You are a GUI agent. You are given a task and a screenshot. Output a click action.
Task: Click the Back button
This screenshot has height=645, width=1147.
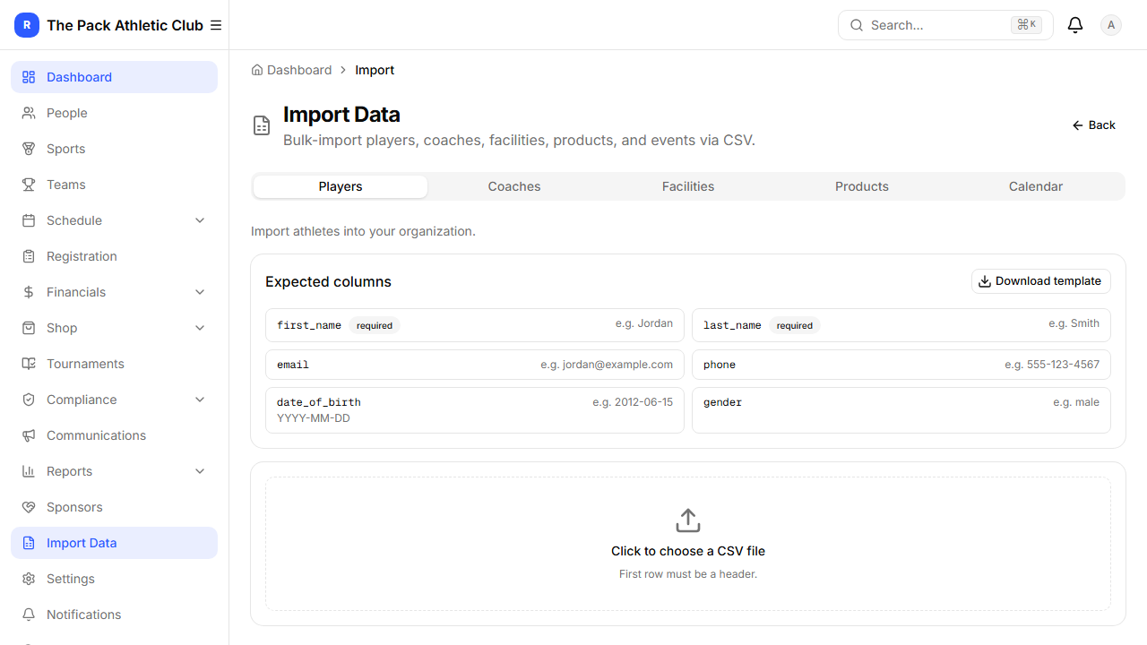tap(1094, 125)
